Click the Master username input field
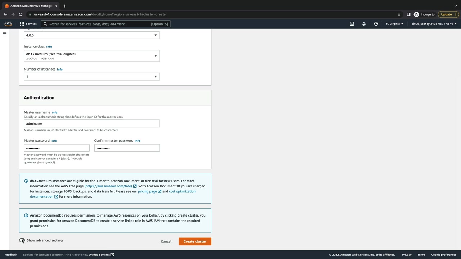 [x=92, y=124]
